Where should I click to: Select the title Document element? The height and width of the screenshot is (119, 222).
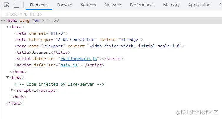coord(42,52)
